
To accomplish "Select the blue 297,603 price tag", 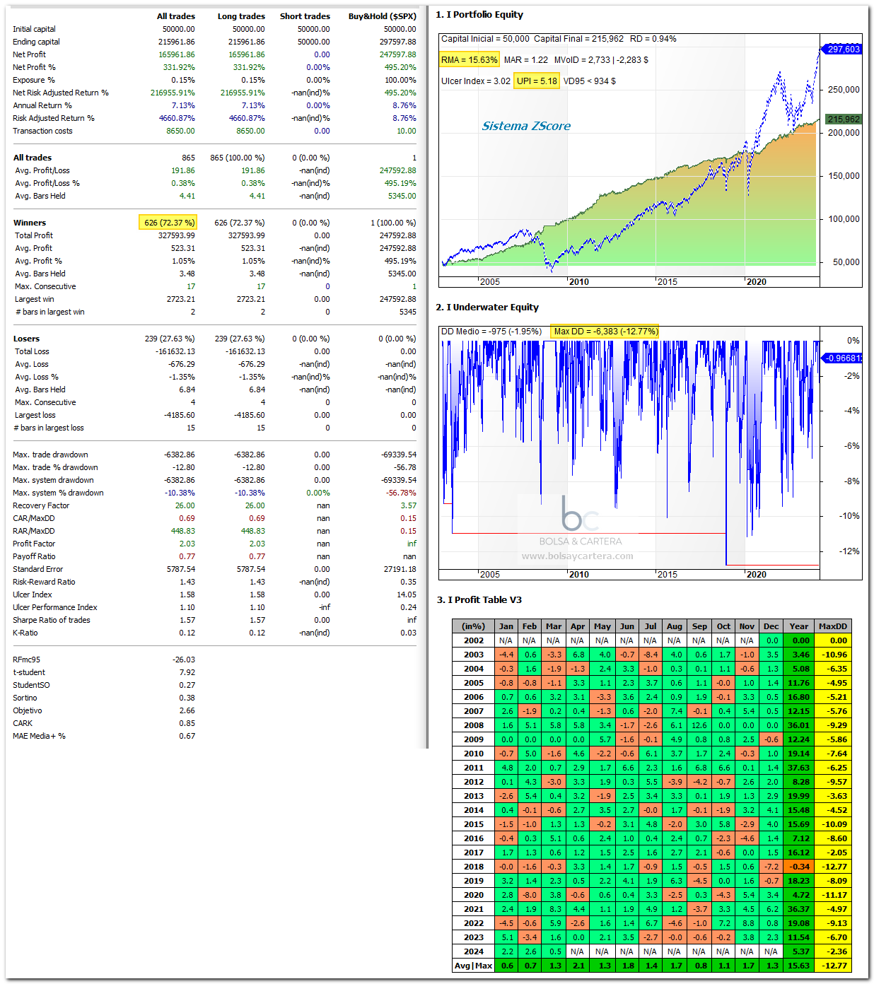I will point(843,49).
